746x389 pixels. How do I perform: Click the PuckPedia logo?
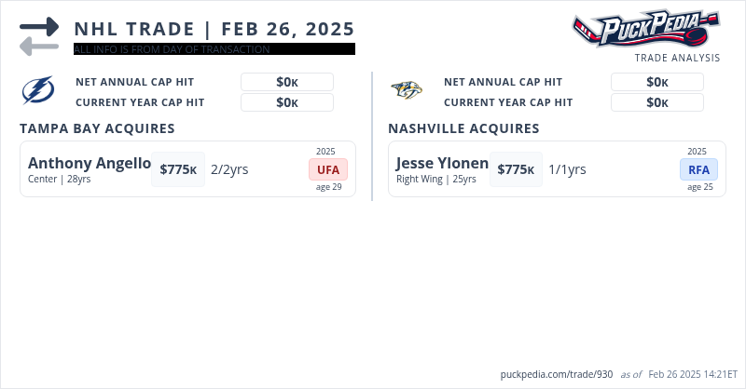(x=645, y=29)
